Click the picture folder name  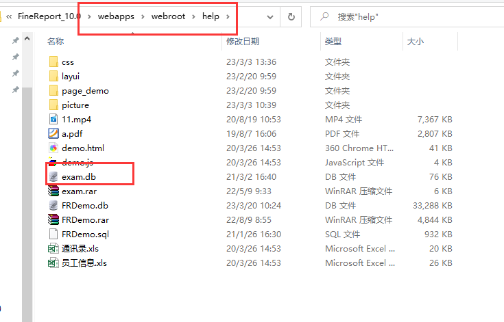tap(75, 105)
